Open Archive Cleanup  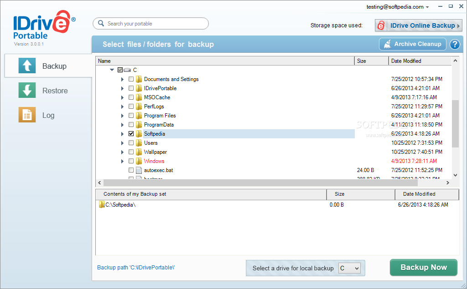[412, 44]
